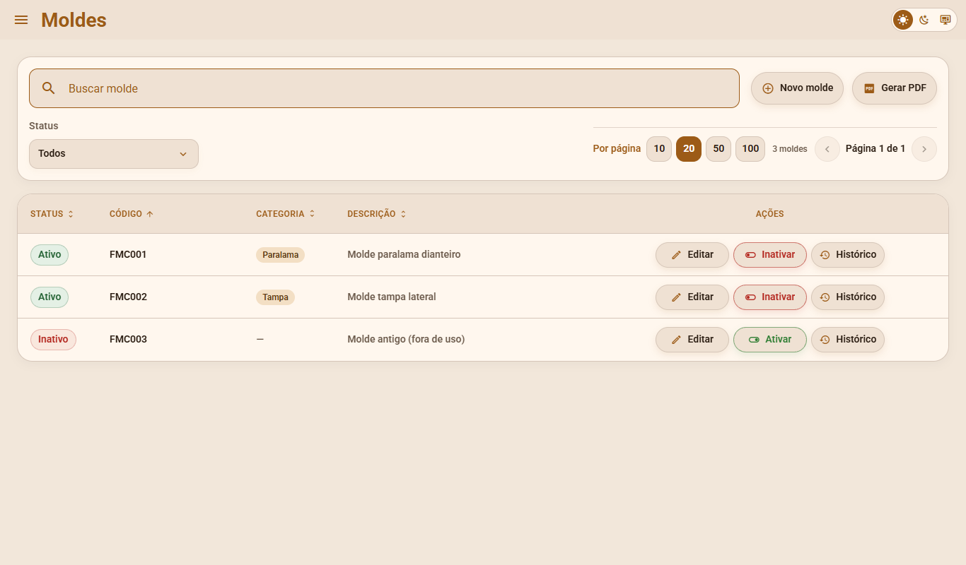This screenshot has height=565, width=966.
Task: Select system theme monitor icon
Action: click(x=945, y=20)
